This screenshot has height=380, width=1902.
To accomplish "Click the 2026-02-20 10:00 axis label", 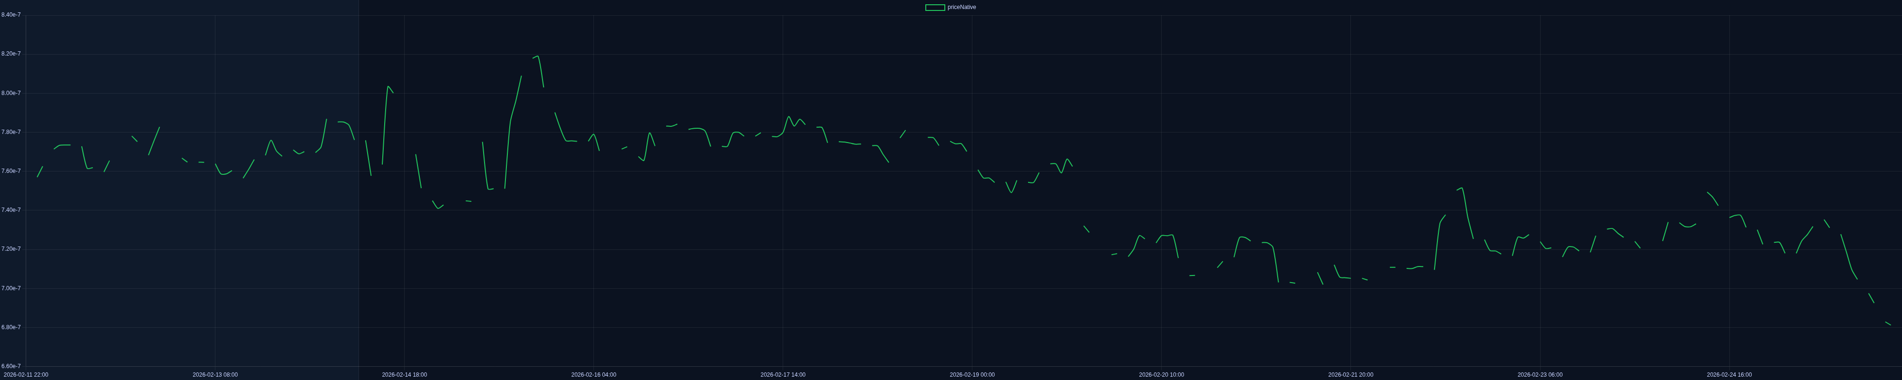I will (1162, 375).
